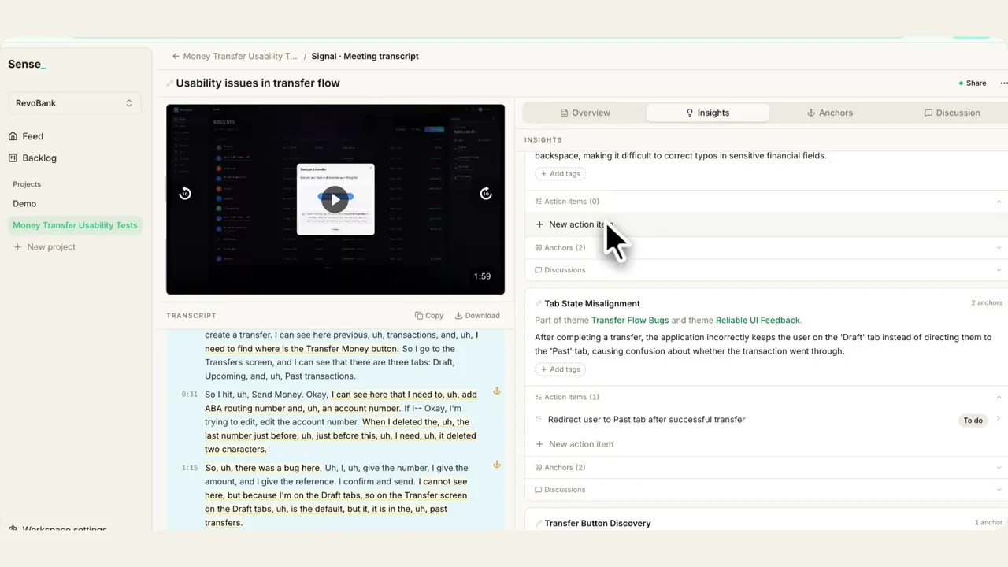The width and height of the screenshot is (1008, 567).
Task: Click the video time 1:59 label
Action: coord(482,276)
